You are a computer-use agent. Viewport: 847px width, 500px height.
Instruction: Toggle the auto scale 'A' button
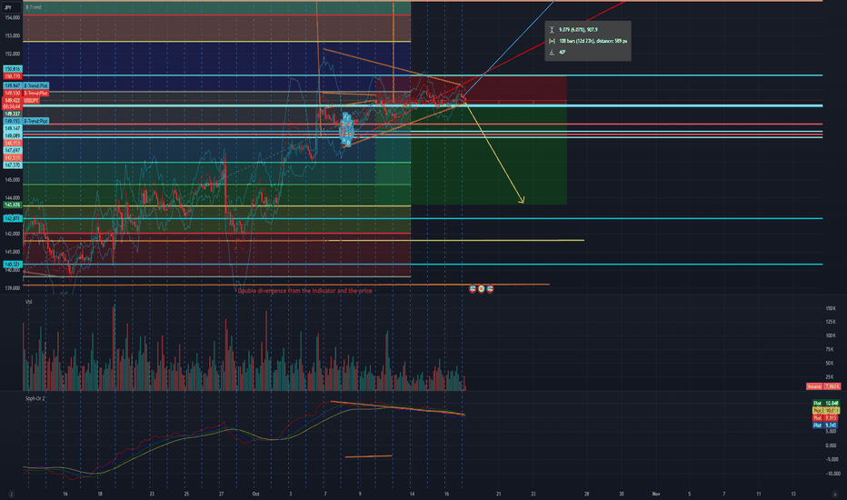(x=835, y=494)
